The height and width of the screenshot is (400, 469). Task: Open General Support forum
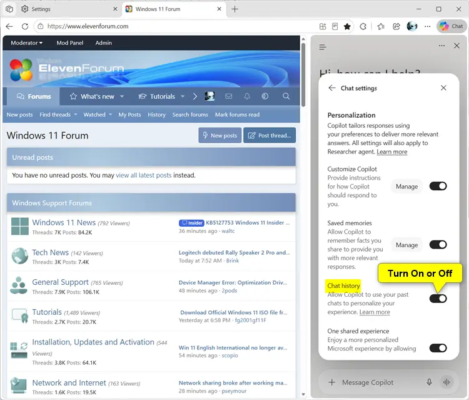[61, 282]
